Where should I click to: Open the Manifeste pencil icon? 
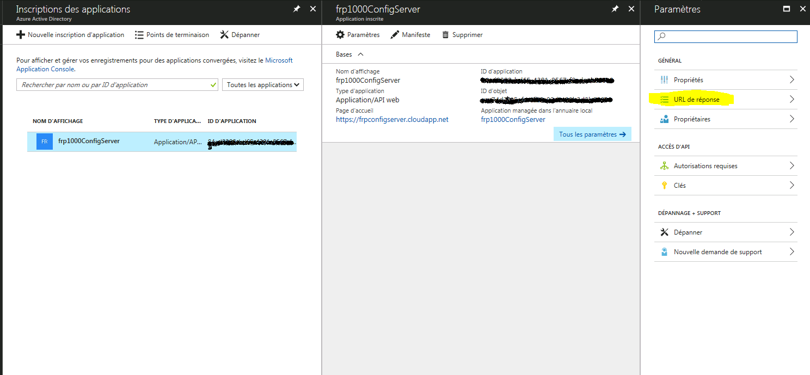tap(395, 35)
